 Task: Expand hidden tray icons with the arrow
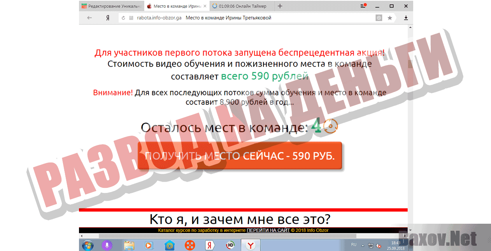[363, 246]
